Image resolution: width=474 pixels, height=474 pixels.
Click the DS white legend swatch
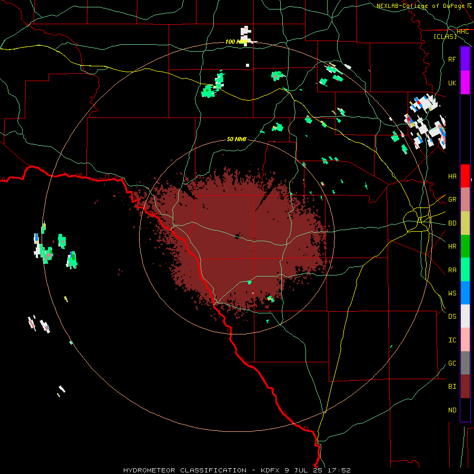point(465,316)
